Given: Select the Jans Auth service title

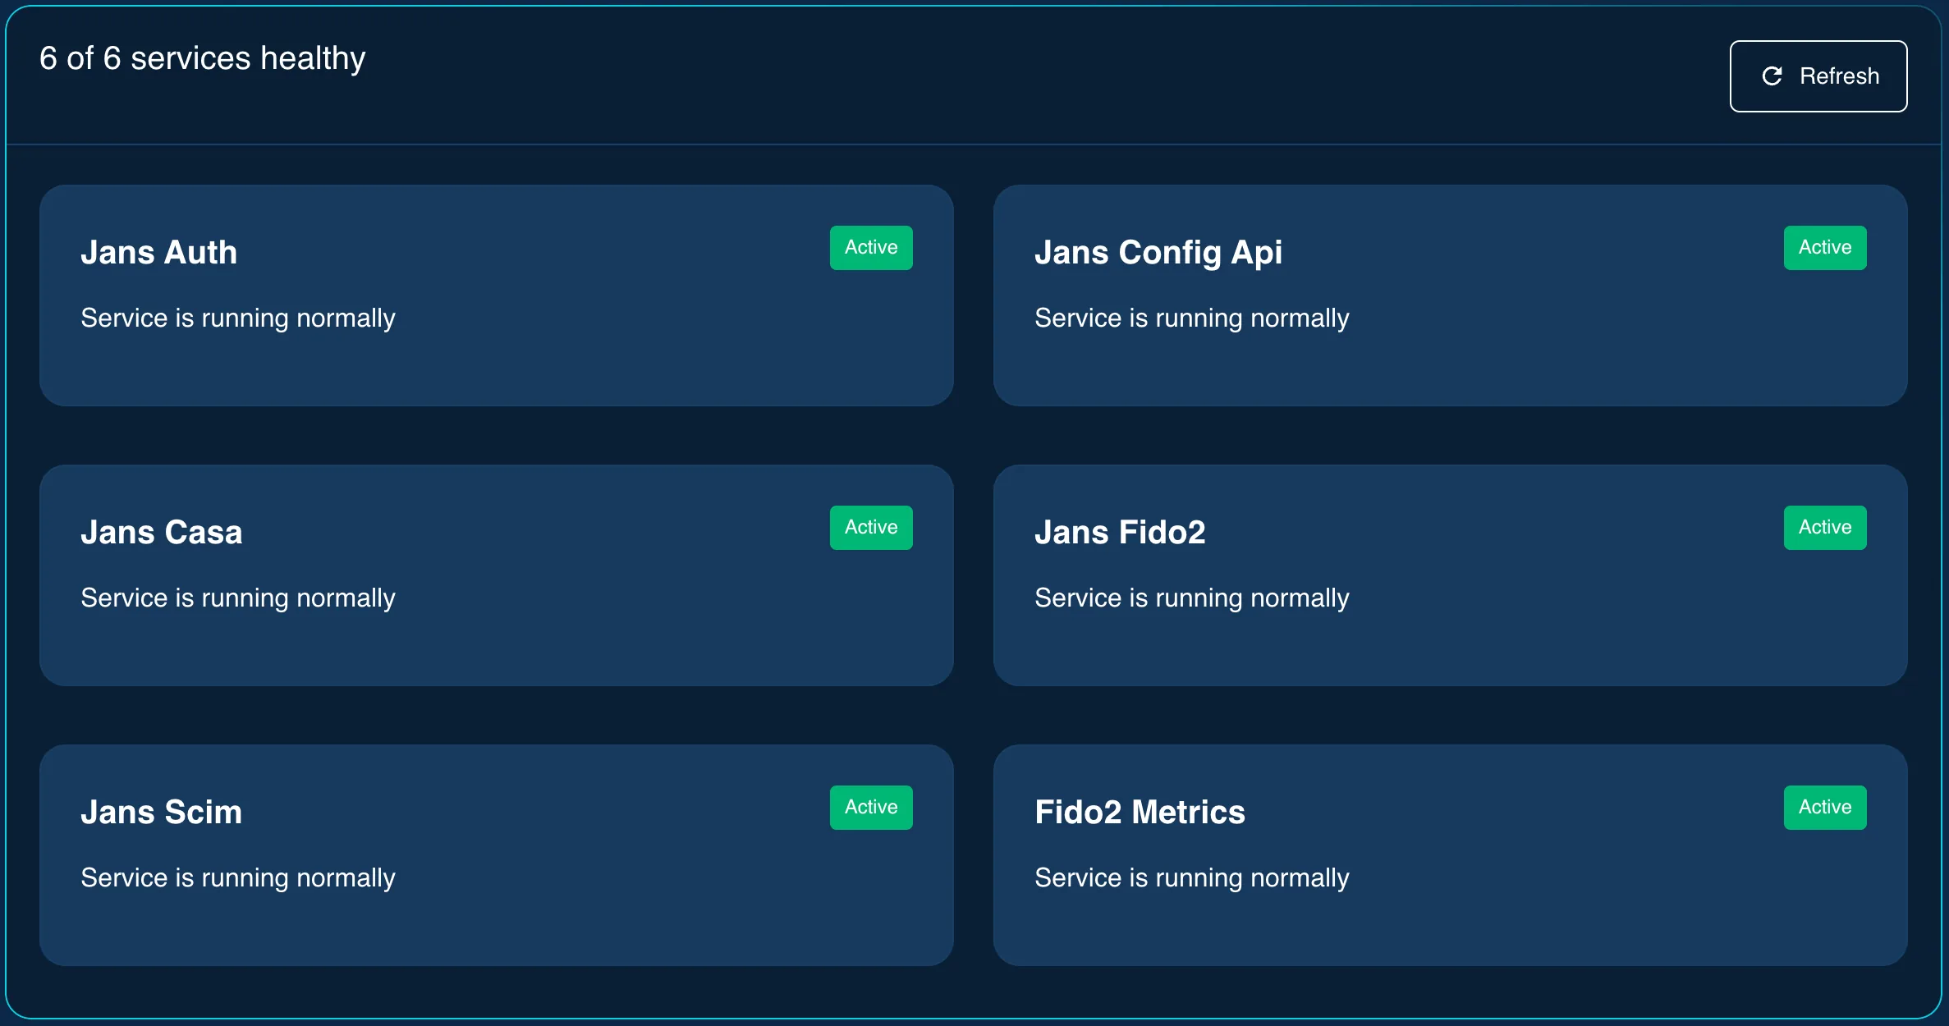Looking at the screenshot, I should [158, 252].
